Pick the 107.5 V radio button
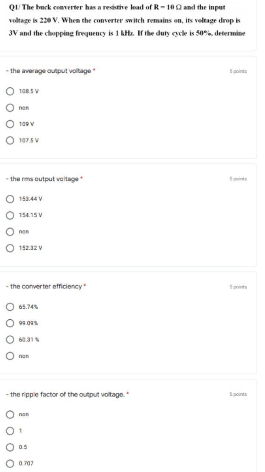 point(11,140)
